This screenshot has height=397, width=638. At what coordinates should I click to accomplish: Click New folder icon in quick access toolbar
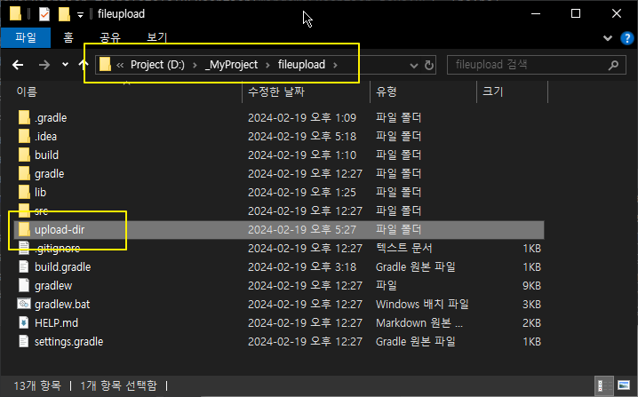coord(64,14)
